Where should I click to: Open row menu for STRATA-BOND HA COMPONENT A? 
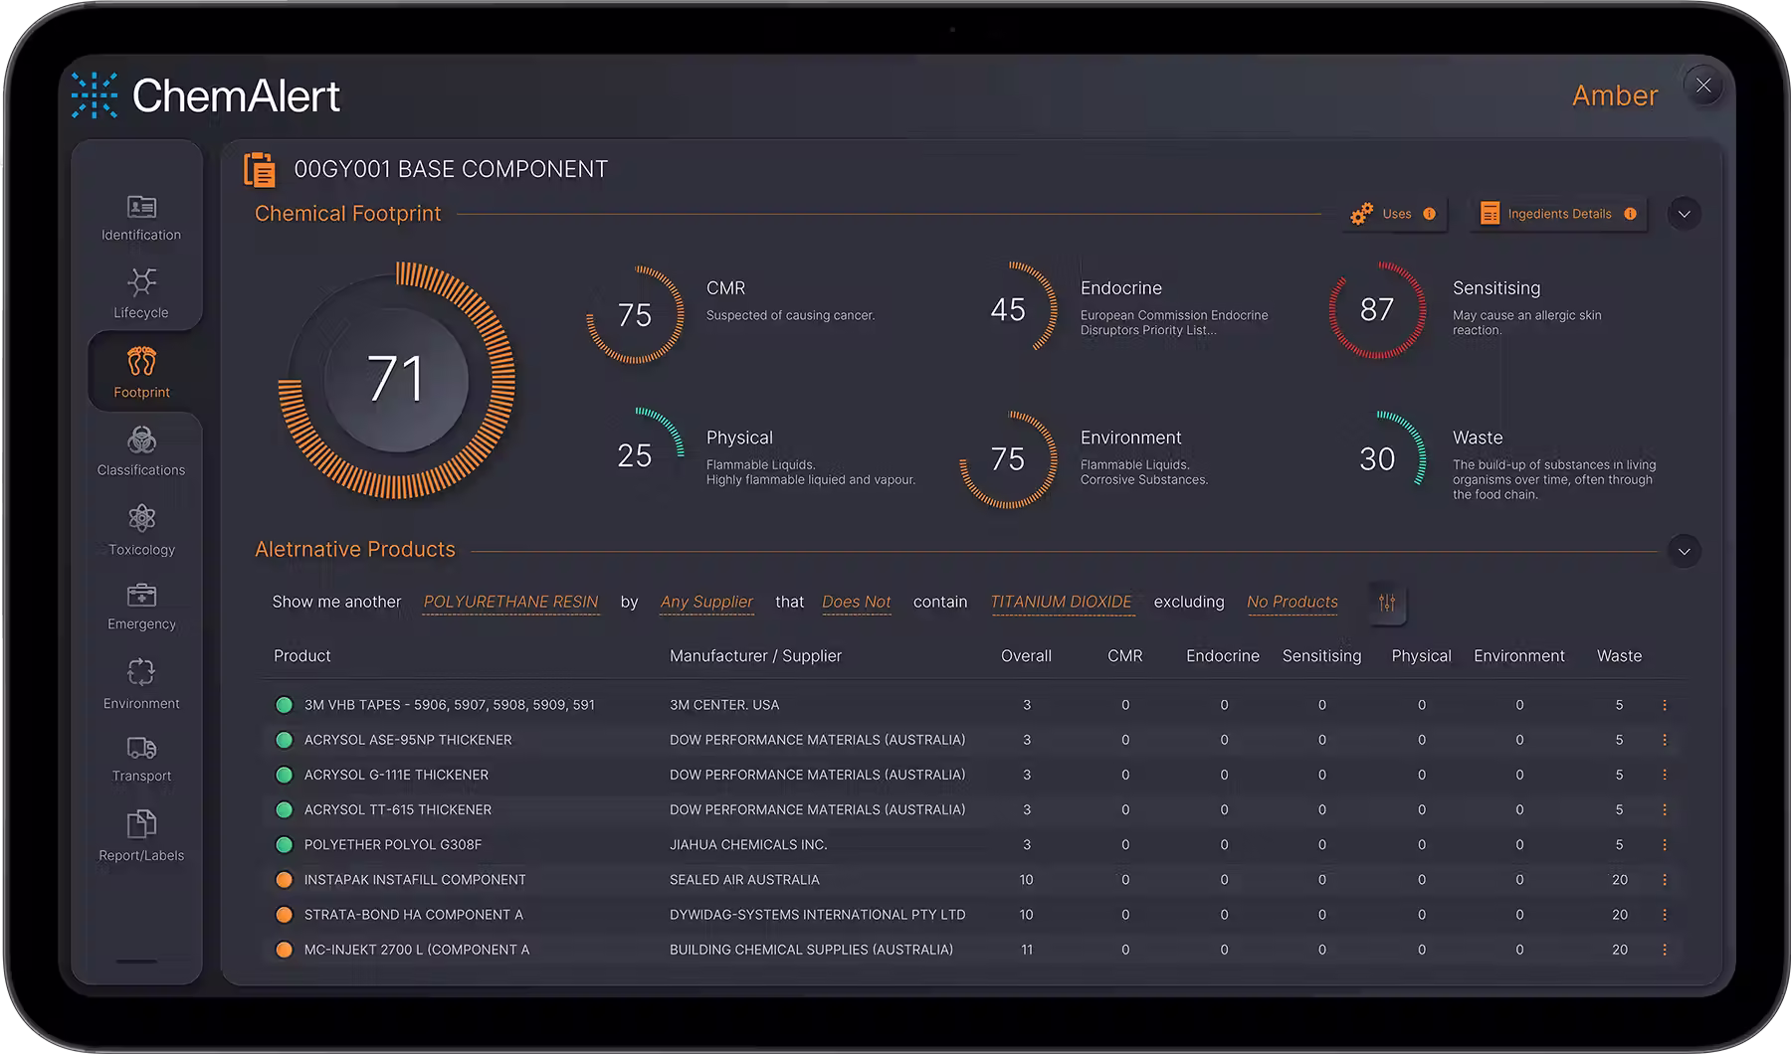click(1665, 915)
